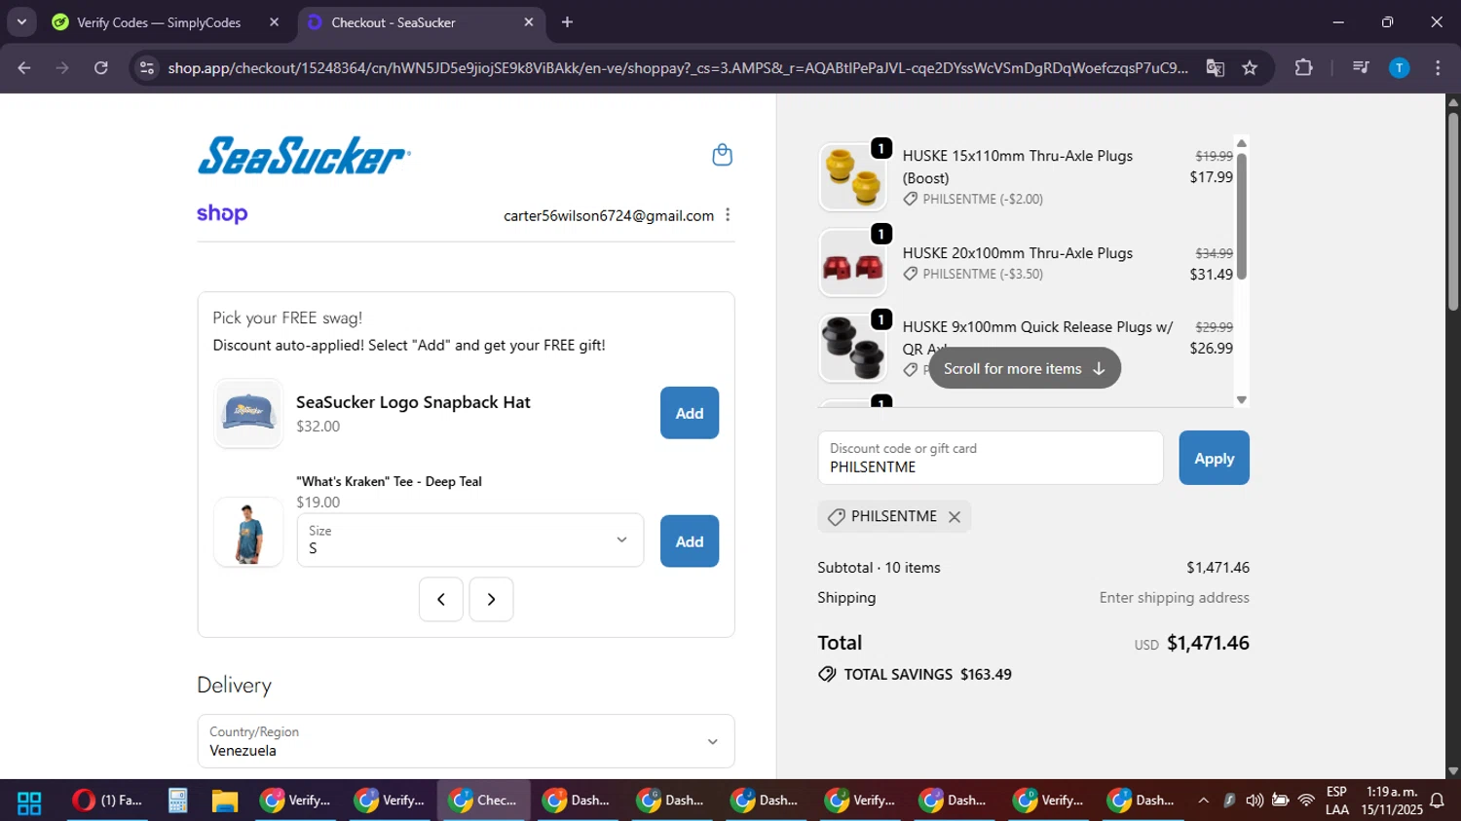Open a new browser tab
Screen dimensions: 1461x821
(x=567, y=22)
